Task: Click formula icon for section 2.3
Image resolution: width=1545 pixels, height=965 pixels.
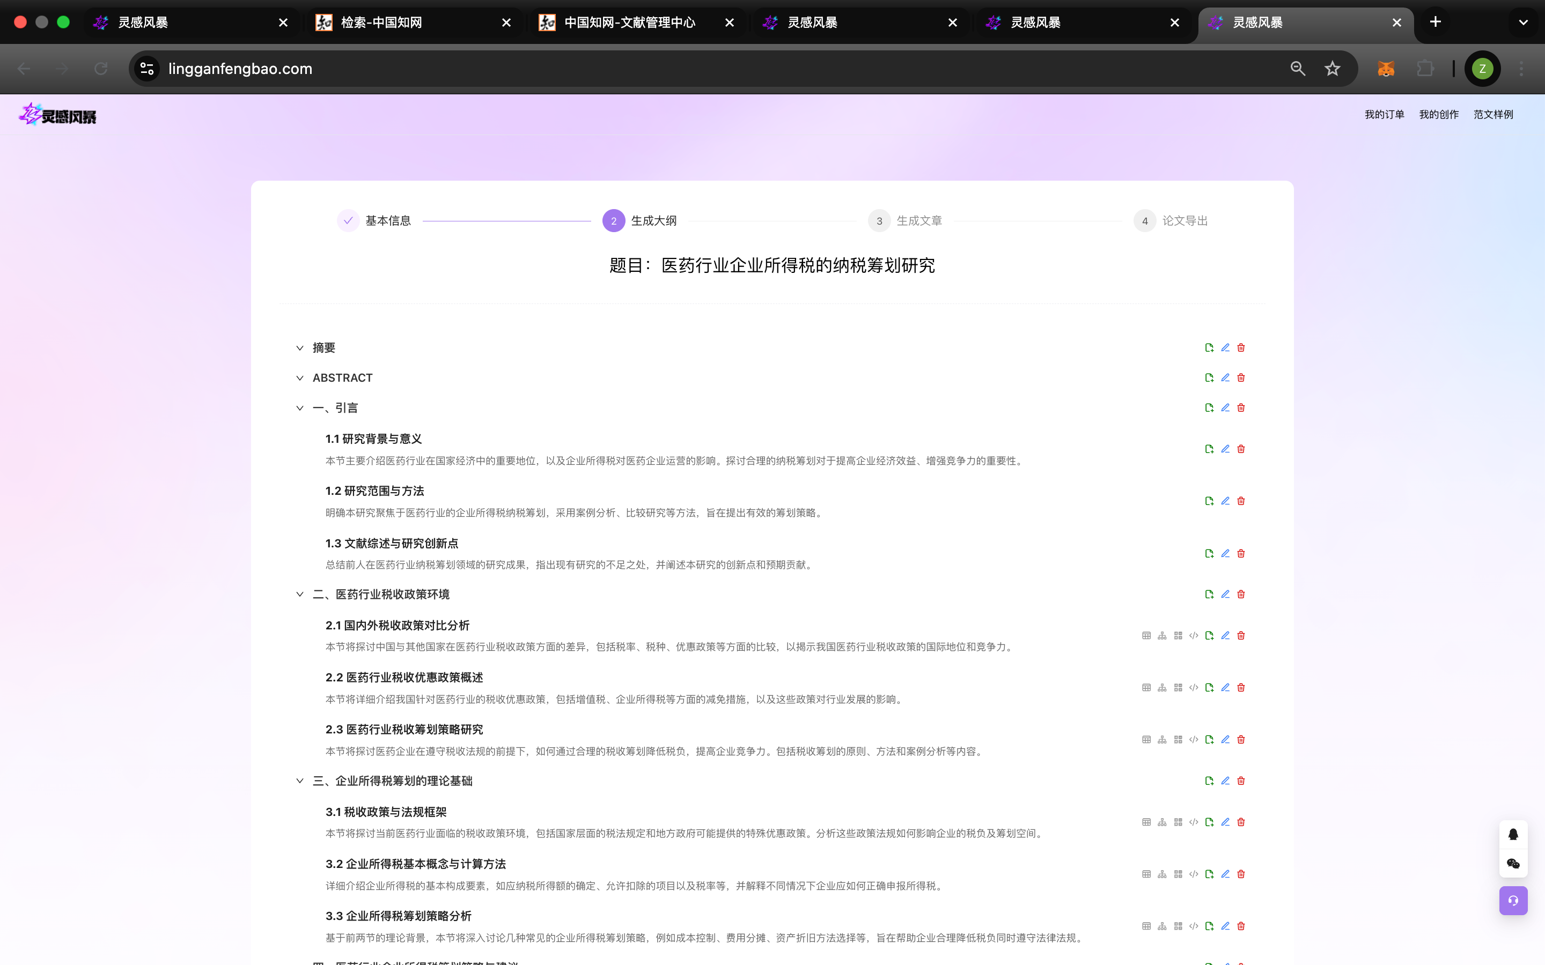Action: point(1178,740)
